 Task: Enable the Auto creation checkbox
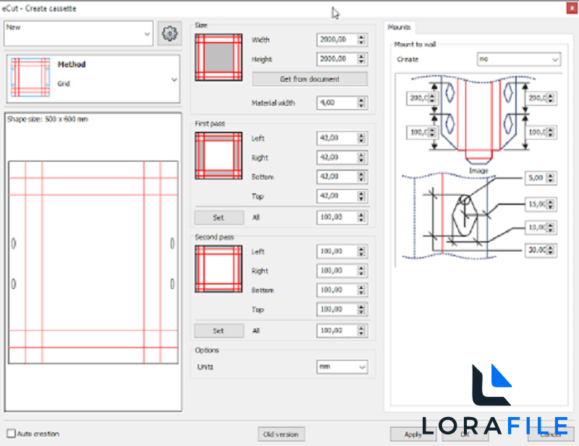click(12, 434)
